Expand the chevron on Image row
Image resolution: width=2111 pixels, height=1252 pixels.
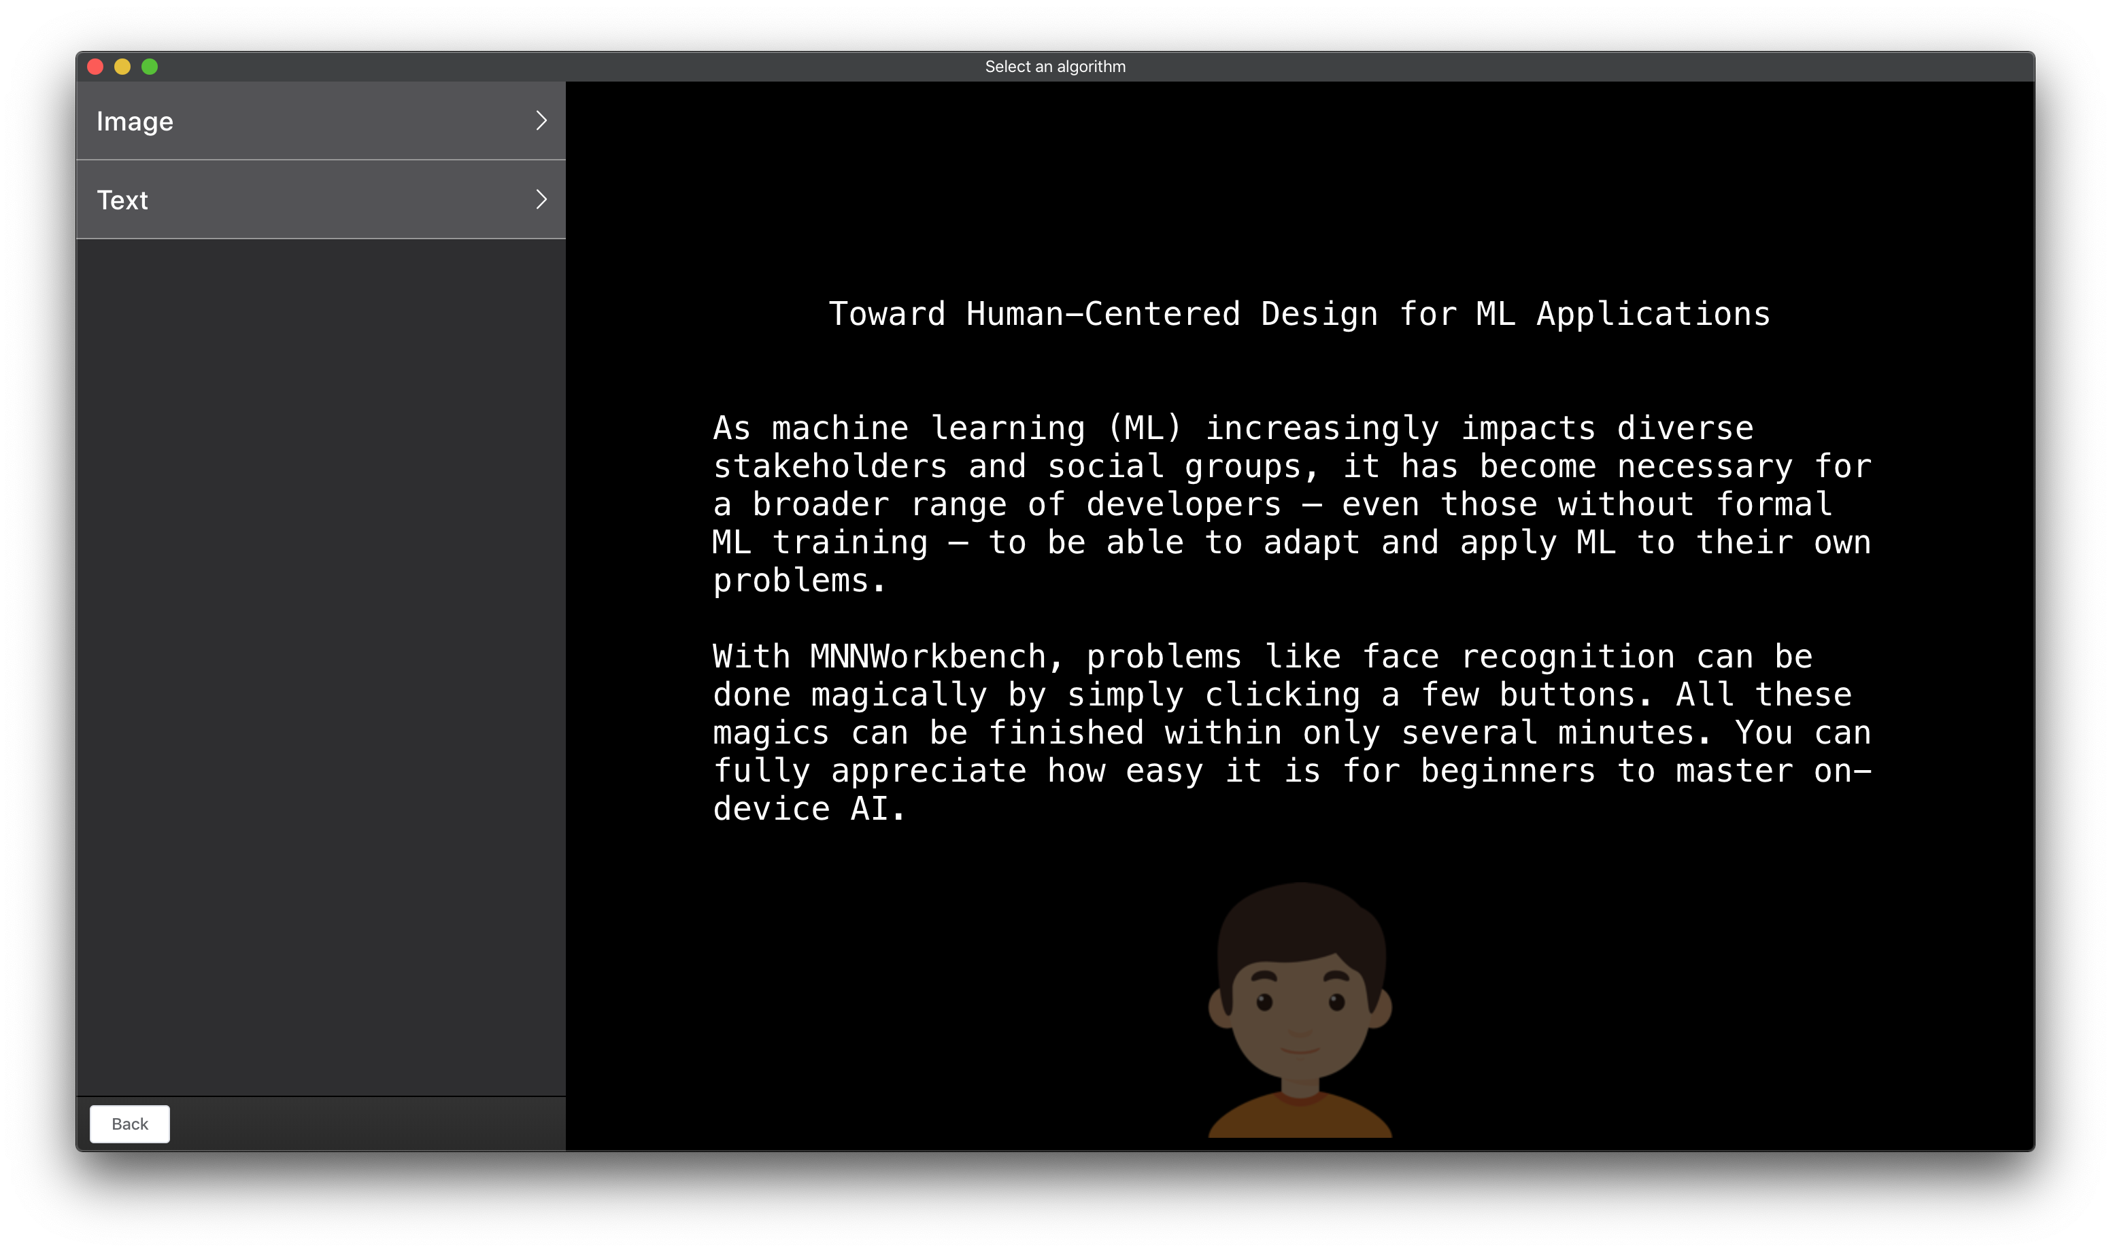coord(541,120)
